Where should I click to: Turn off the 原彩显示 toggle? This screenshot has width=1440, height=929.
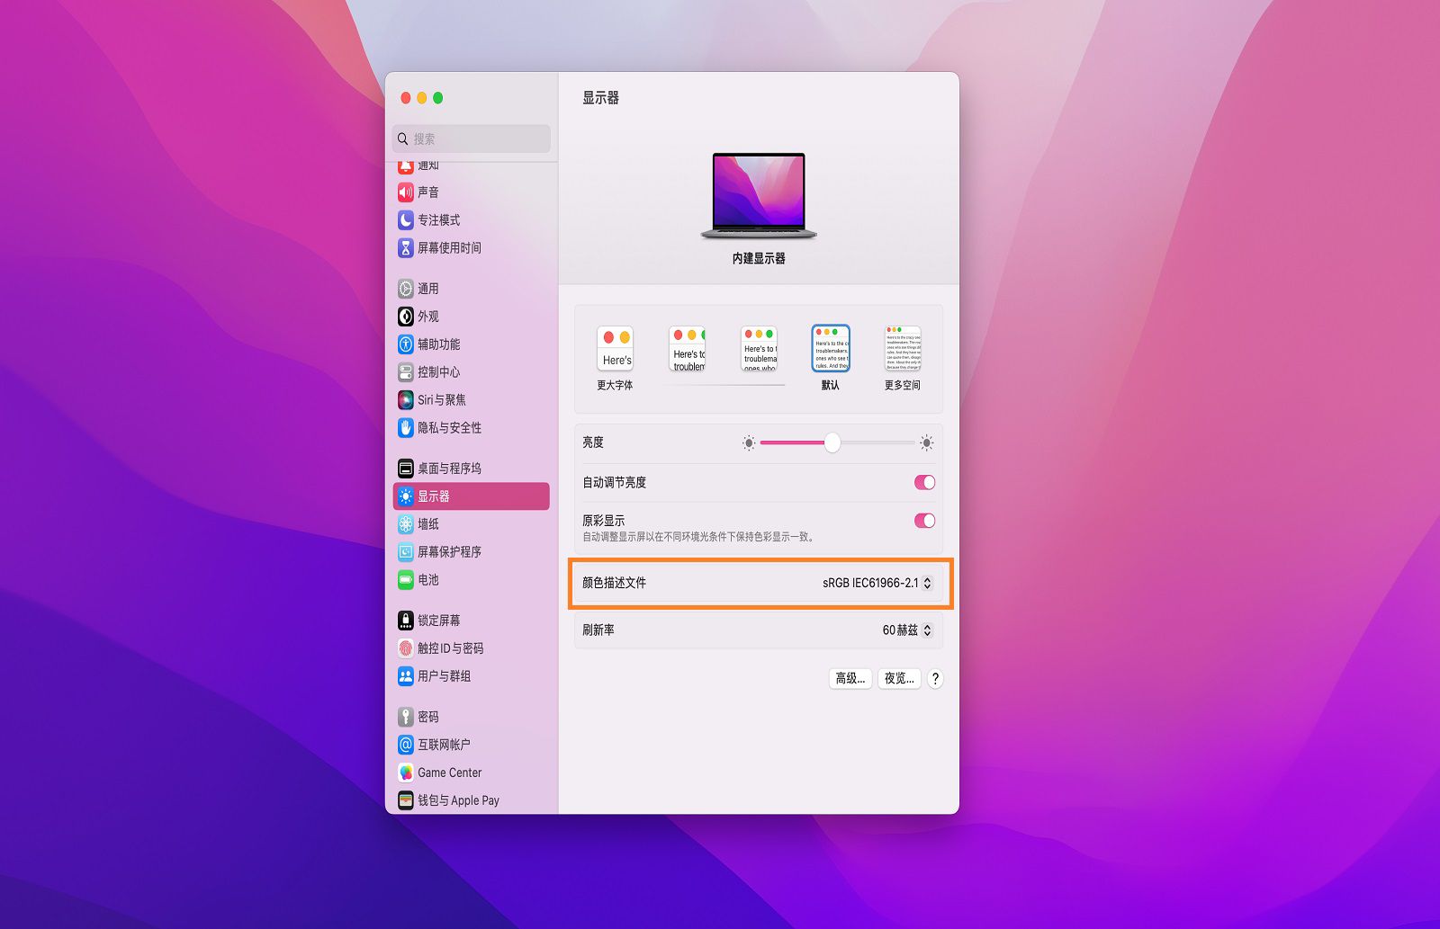[923, 521]
